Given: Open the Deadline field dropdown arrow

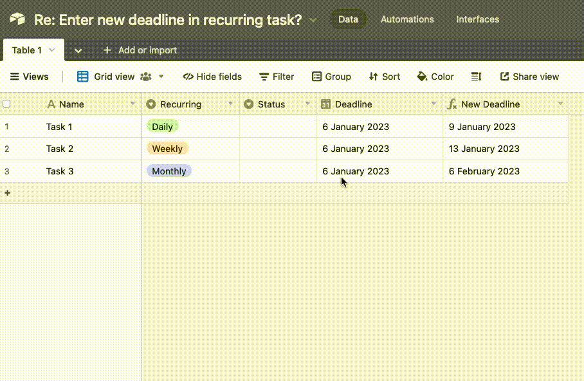Looking at the screenshot, I should [x=433, y=104].
